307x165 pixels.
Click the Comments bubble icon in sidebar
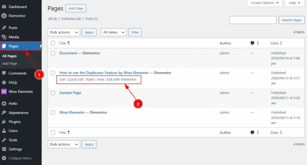(4, 73)
